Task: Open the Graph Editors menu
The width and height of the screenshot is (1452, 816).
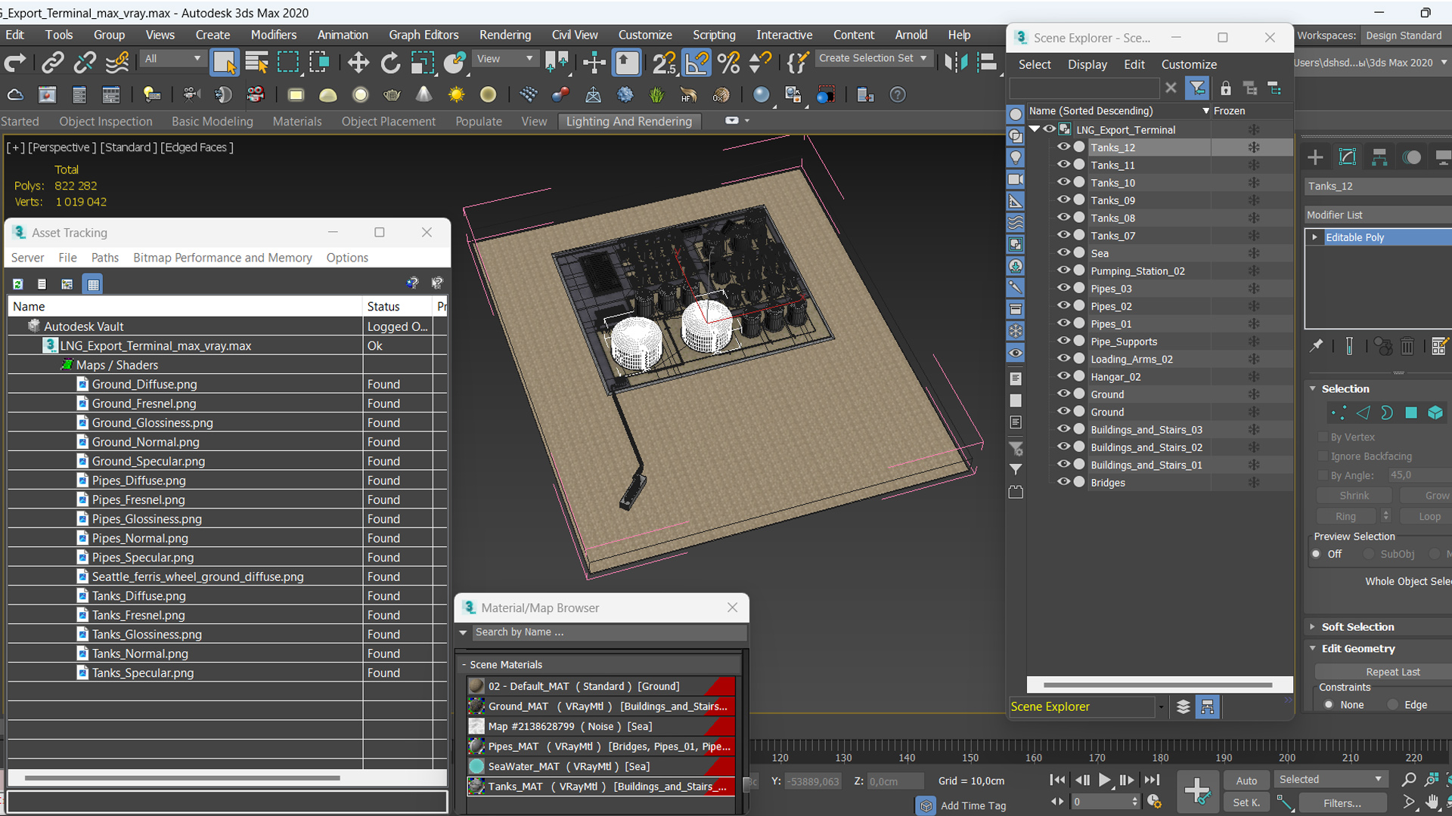Action: click(x=423, y=35)
